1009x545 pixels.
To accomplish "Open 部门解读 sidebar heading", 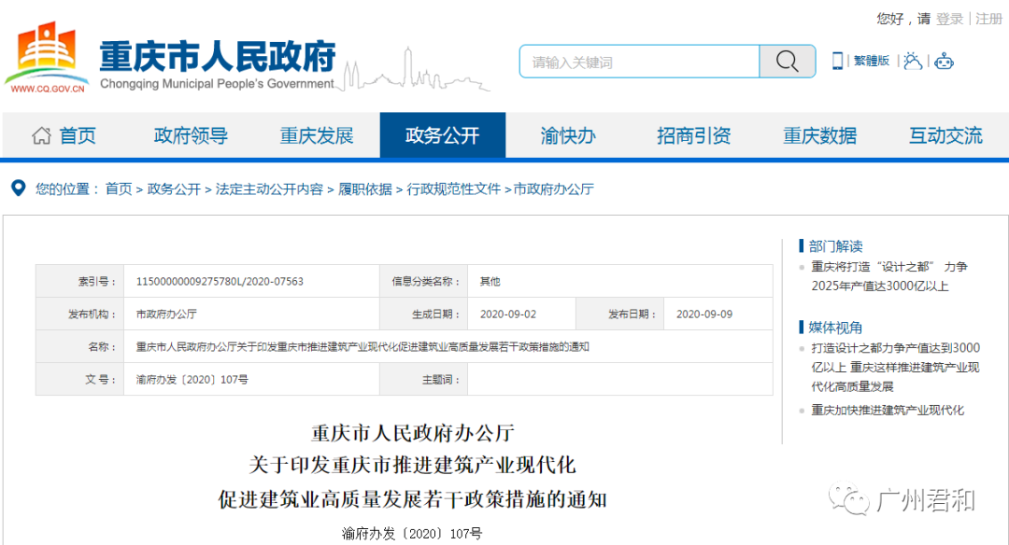I will [x=835, y=246].
